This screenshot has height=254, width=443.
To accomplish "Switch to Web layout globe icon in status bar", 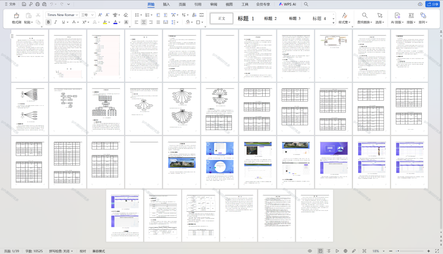I will (x=345, y=251).
